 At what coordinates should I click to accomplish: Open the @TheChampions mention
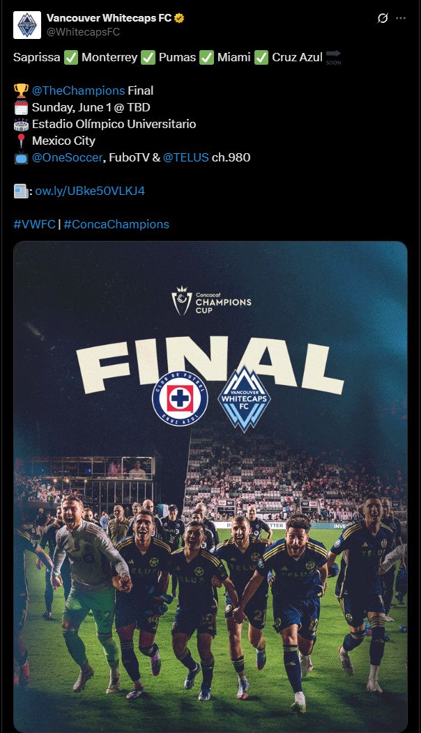[78, 90]
